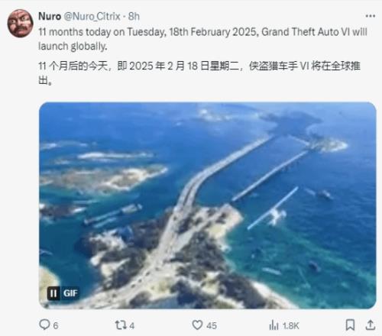382x336 pixels.
Task: Click the 1.8K views count
Action: 291,325
